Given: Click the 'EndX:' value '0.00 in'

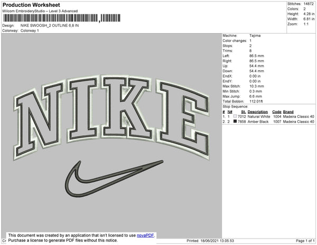Looking at the screenshot, I should 255,76.
